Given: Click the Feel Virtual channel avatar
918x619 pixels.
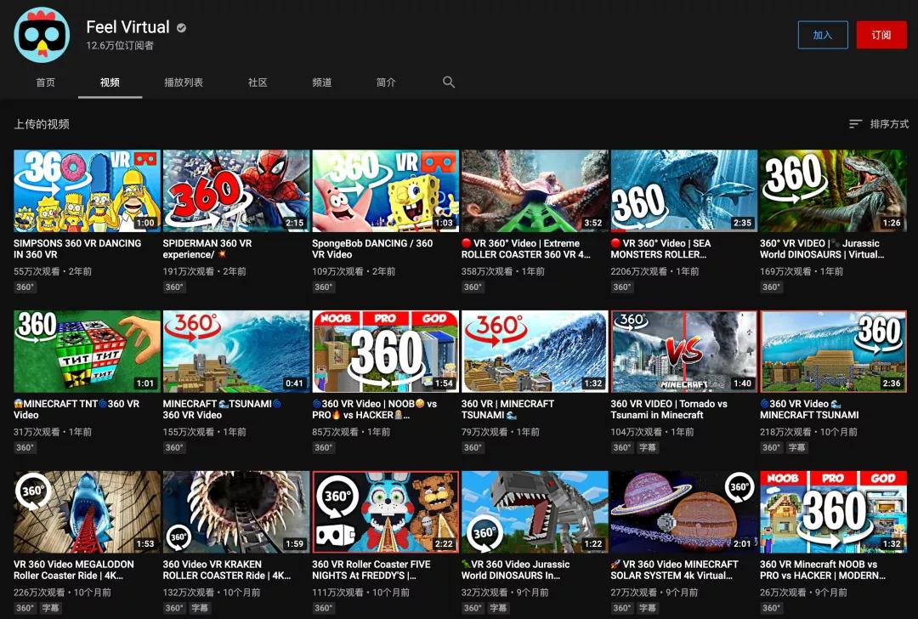Looking at the screenshot, I should [x=42, y=35].
